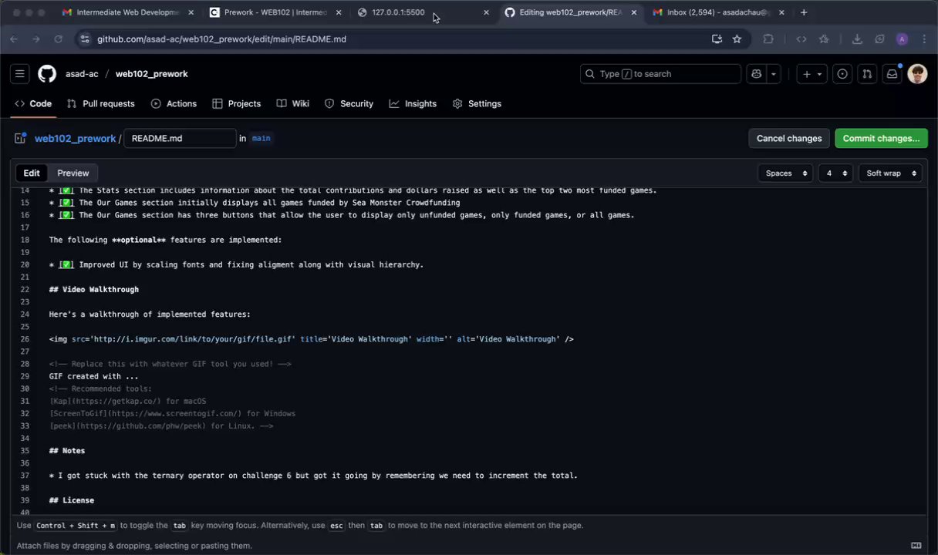Viewport: 938px width, 555px height.
Task: Open a new browser tab
Action: [804, 12]
